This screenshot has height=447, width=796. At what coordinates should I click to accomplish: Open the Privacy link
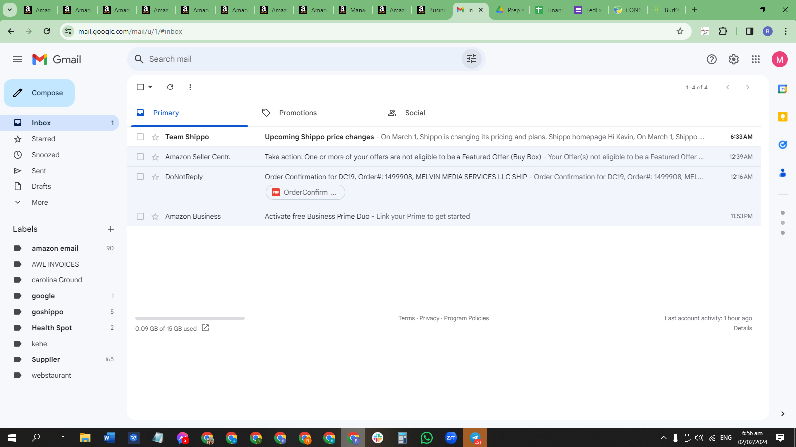pyautogui.click(x=429, y=318)
